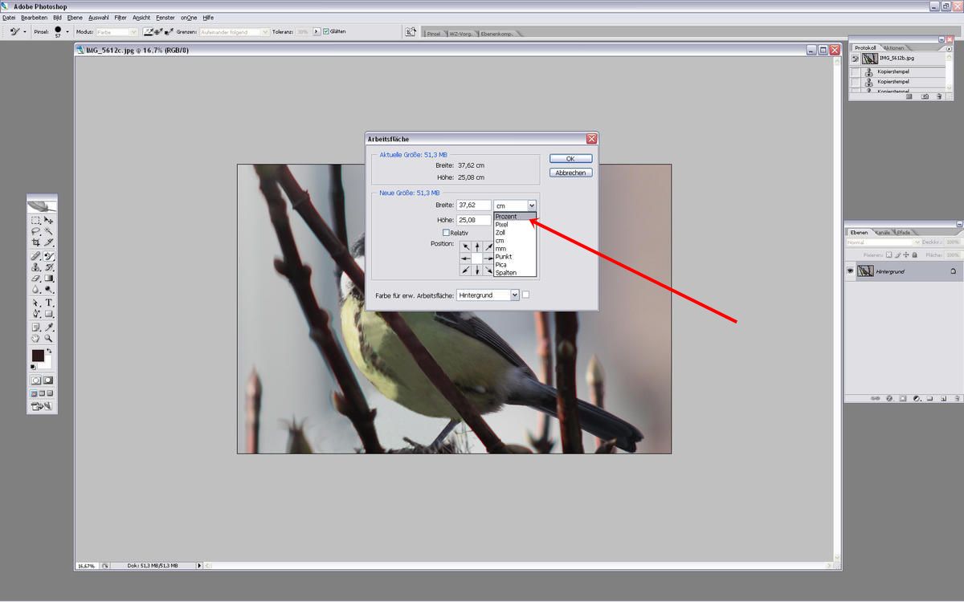Click the zoom percentage field in status bar
Image resolution: width=964 pixels, height=602 pixels.
tap(86, 566)
